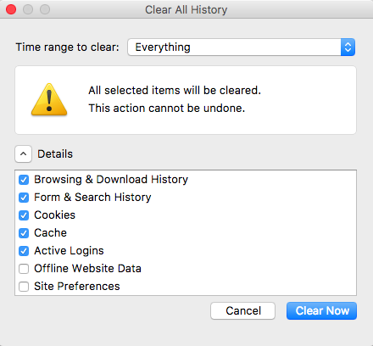The height and width of the screenshot is (346, 373).
Task: Click the grayed-out minimize window button
Action: (28, 9)
